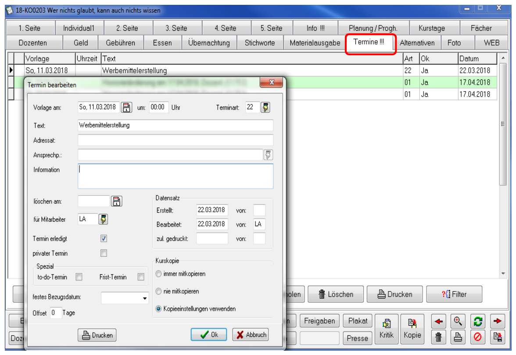Check the Frist-Termin checkbox
The width and height of the screenshot is (516, 355).
(x=141, y=277)
